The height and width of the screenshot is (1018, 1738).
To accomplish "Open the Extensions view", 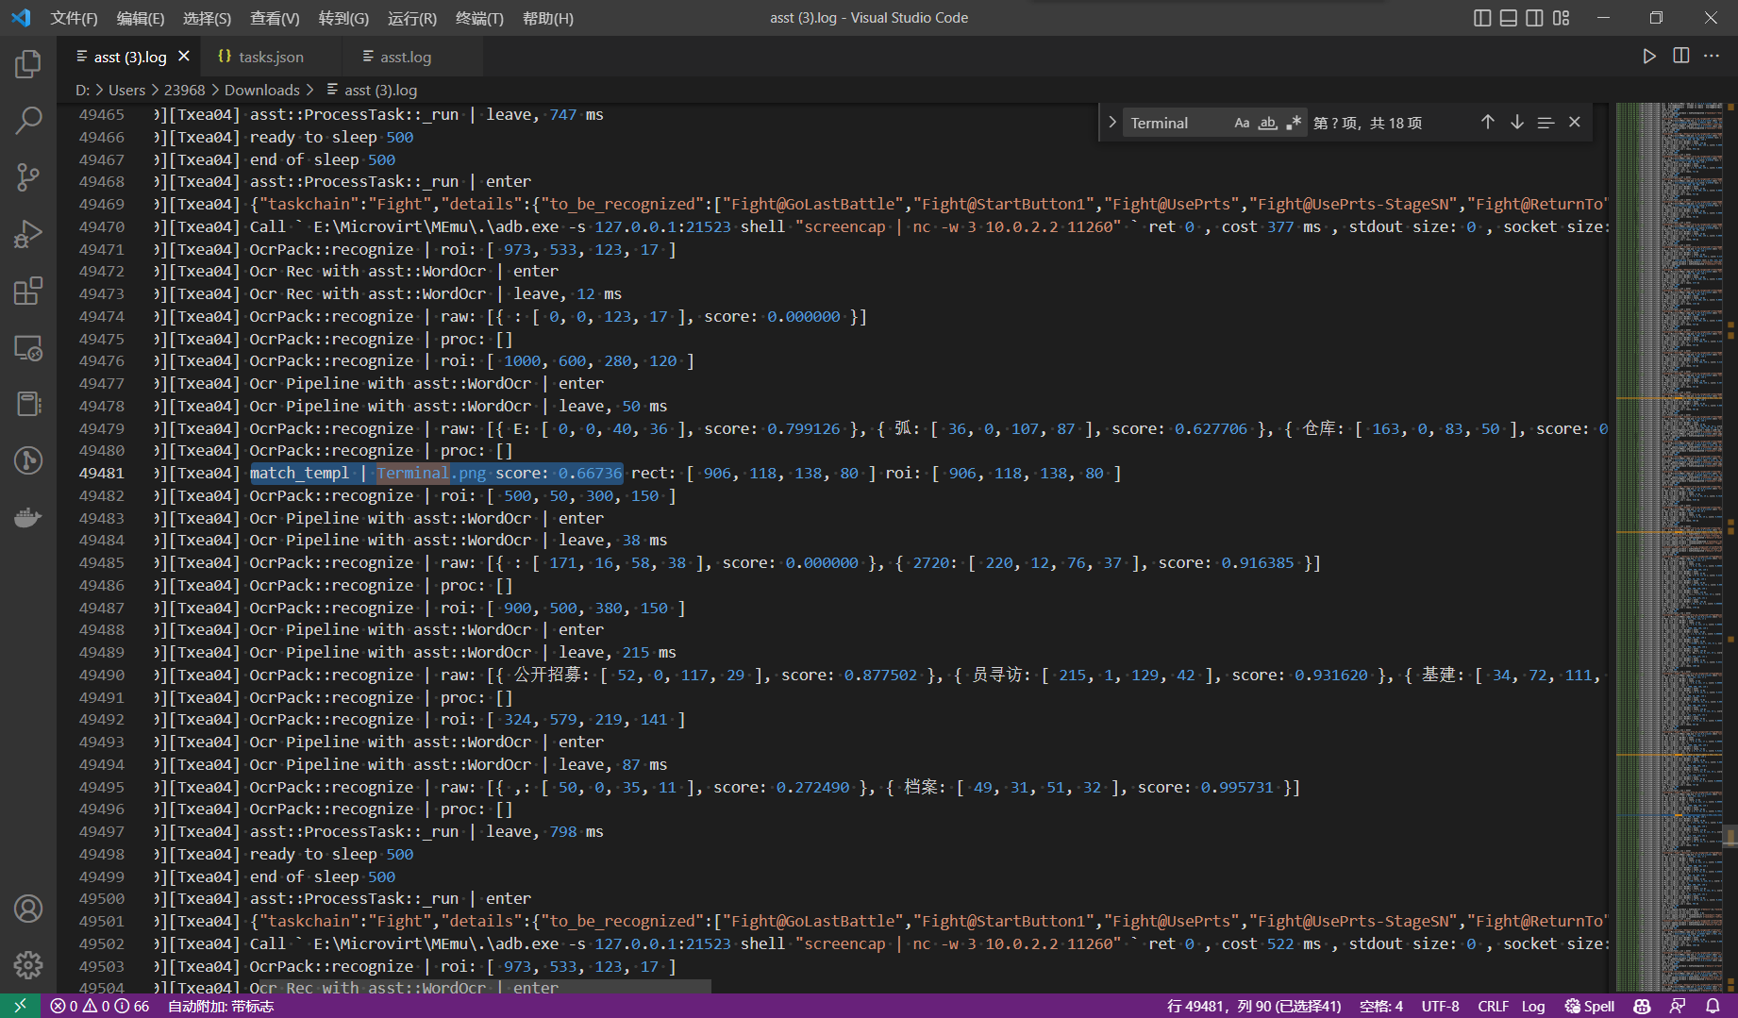I will pyautogui.click(x=27, y=291).
